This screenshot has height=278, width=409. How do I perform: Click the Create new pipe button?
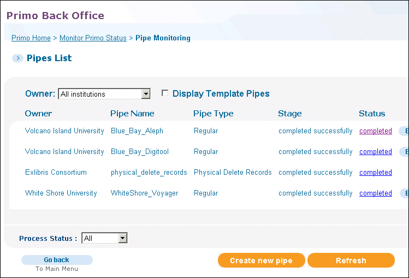pos(262,261)
